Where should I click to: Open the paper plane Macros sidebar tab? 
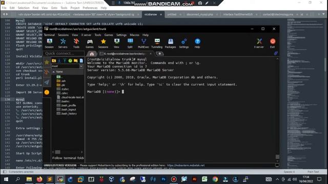(47, 82)
